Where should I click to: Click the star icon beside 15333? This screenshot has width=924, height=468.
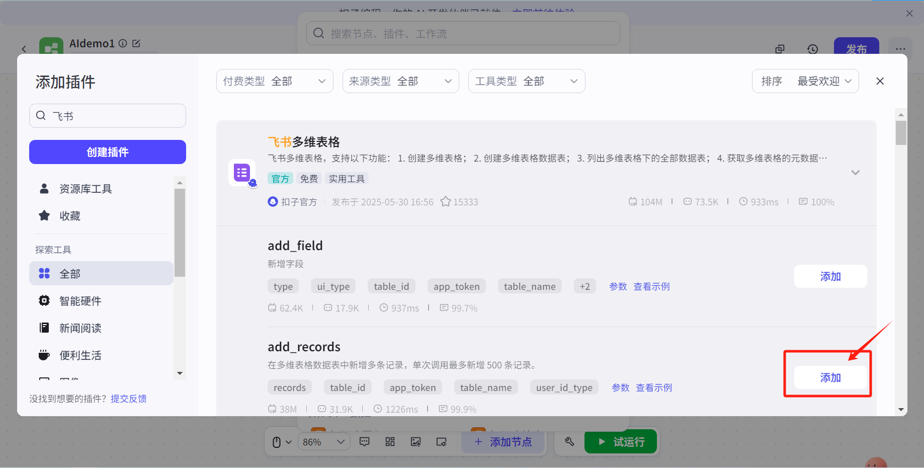446,202
